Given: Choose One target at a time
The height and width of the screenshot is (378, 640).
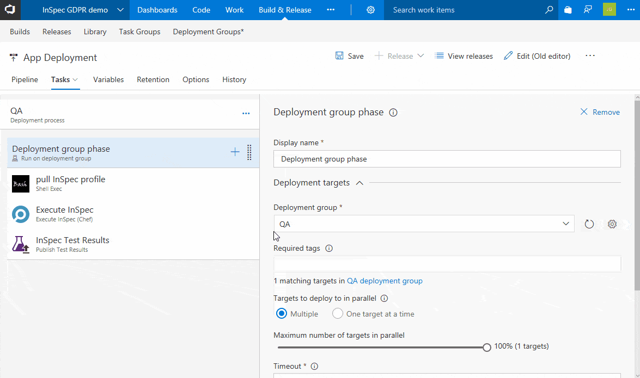Looking at the screenshot, I should [338, 314].
